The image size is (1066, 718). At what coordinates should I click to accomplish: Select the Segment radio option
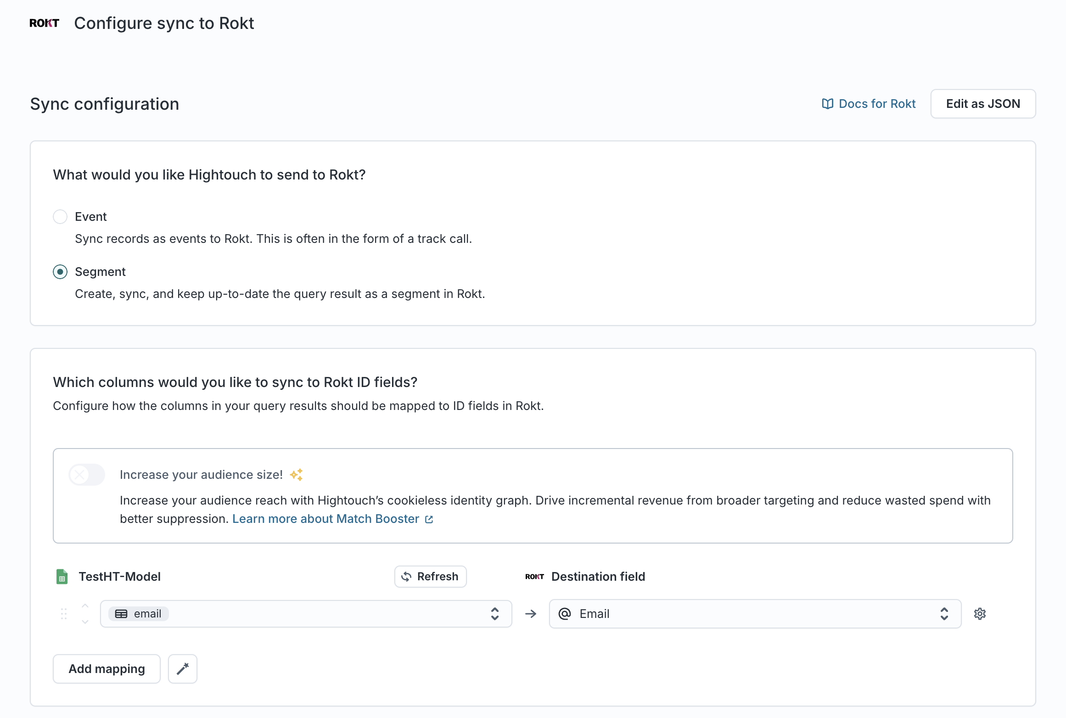point(60,272)
